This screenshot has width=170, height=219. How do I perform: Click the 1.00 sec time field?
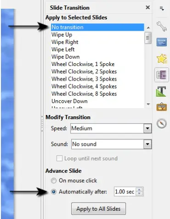125,192
